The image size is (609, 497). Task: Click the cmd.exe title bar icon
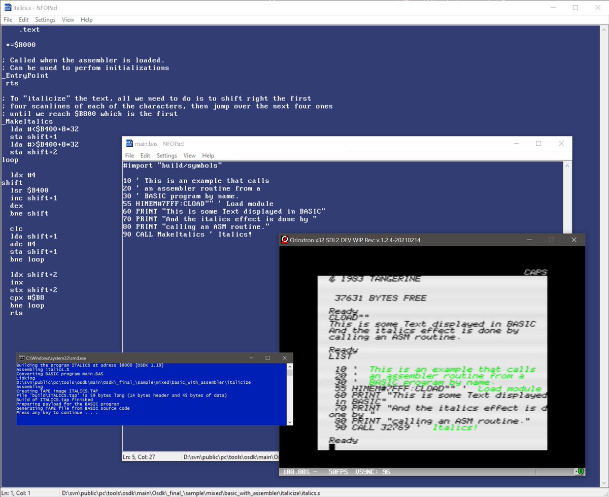click(x=22, y=358)
